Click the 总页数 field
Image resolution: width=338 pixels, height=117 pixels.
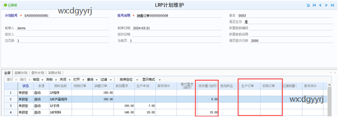(x=62, y=41)
